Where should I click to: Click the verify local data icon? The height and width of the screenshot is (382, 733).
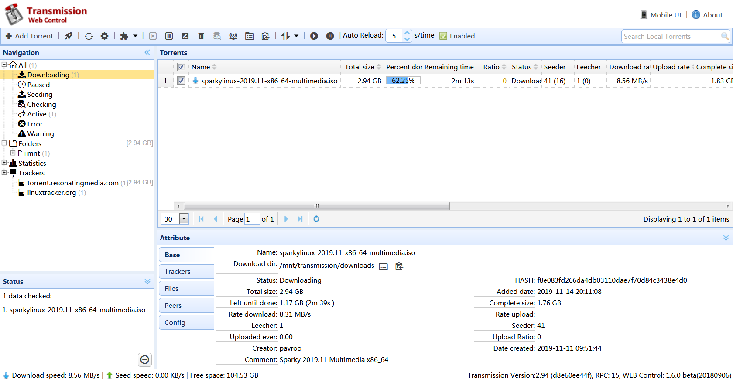[x=217, y=36]
